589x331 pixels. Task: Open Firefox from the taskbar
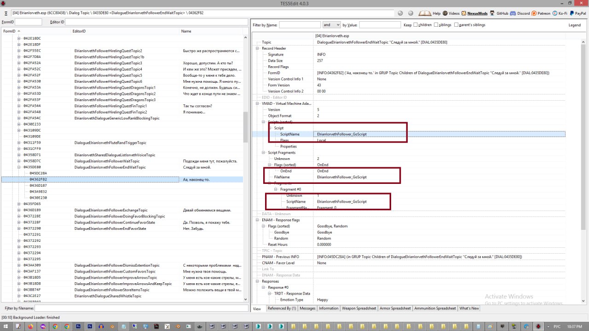[x=30, y=326]
